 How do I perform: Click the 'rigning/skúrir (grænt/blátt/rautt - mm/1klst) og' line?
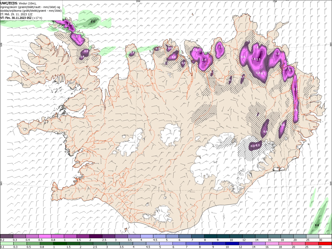pyautogui.click(x=30, y=7)
